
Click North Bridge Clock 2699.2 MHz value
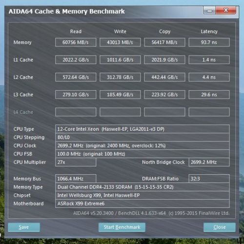209,162
